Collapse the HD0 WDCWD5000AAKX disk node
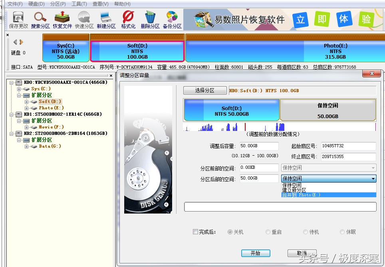Screen dimensions: 385x267 11,83
